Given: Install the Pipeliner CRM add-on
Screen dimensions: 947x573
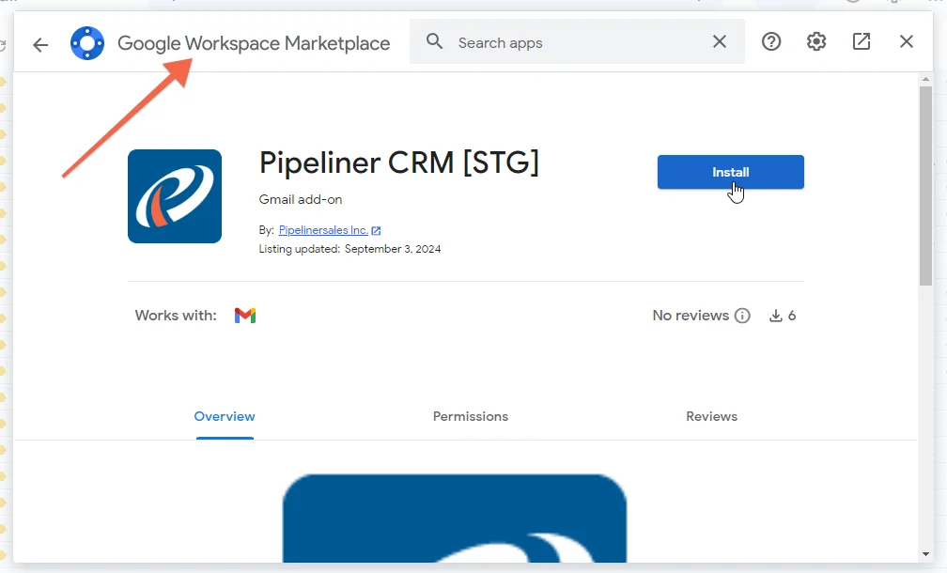Looking at the screenshot, I should point(731,172).
